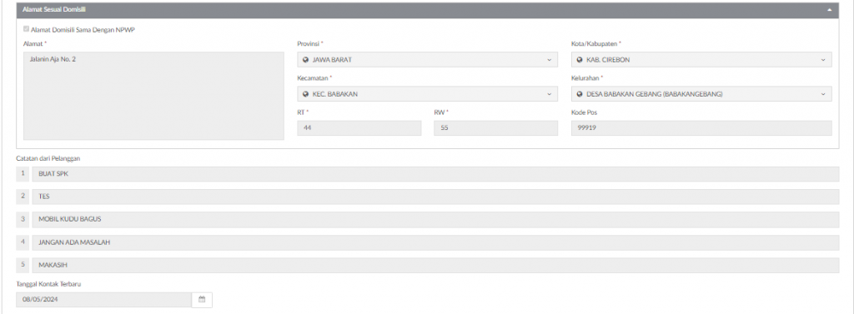The height and width of the screenshot is (314, 854).
Task: Tick Alamat Domisili Sama Dengan NPWP checkbox
Action: tap(27, 29)
